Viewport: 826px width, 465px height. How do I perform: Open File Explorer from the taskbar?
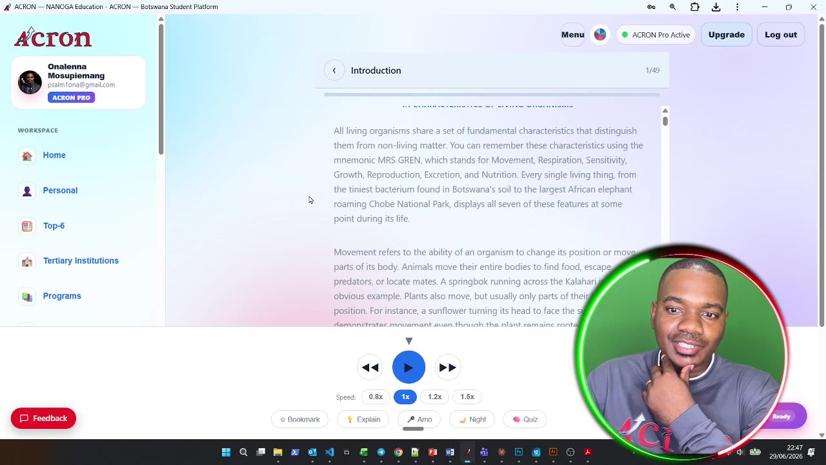click(x=277, y=452)
